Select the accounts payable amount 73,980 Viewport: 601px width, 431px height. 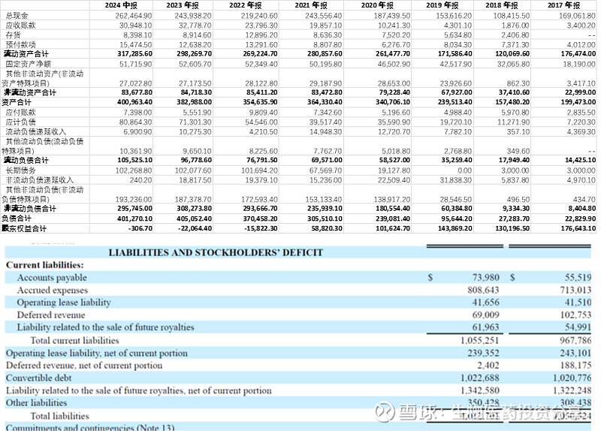coord(485,277)
